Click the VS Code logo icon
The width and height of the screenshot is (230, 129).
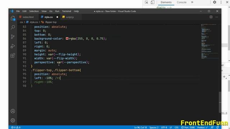[x=12, y=11]
